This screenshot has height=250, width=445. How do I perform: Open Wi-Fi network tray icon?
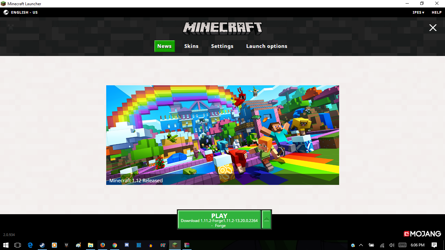coord(382,245)
